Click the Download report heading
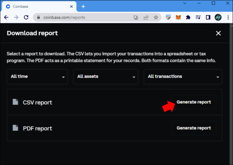 pos(32,33)
